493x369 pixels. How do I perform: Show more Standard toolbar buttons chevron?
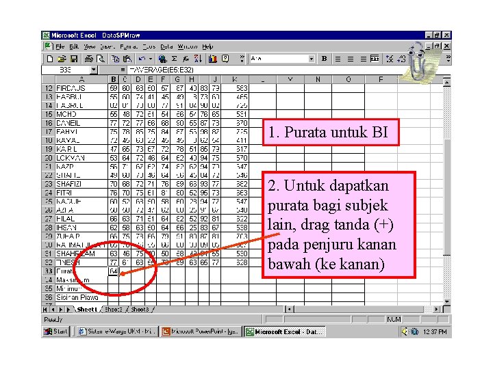point(242,59)
